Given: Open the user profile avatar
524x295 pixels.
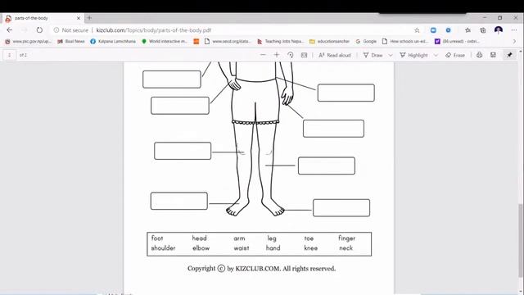Looking at the screenshot, I should pyautogui.click(x=499, y=30).
